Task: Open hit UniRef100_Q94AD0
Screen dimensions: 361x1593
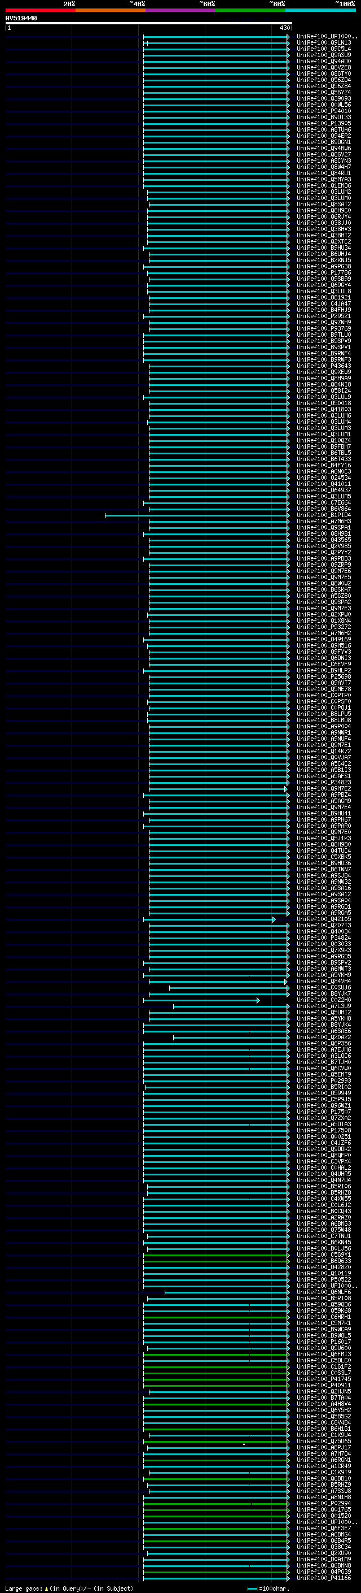Action: click(x=324, y=62)
